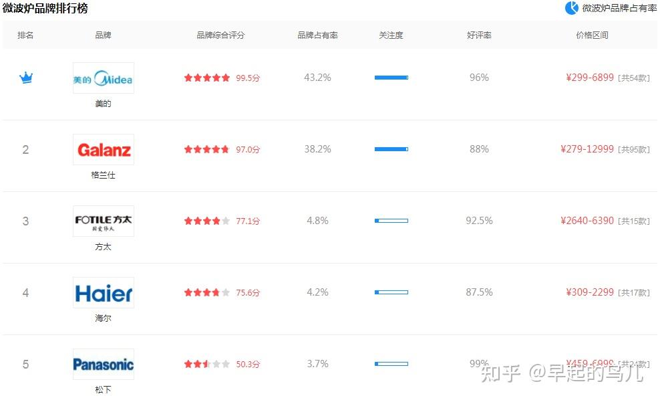Screen dimensions: 660x400
Task: Click the market share pie chart icon
Action: click(572, 8)
